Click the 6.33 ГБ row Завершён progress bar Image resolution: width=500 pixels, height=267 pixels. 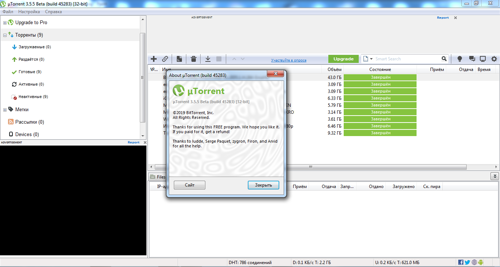380,98
